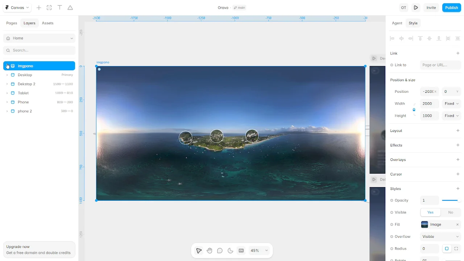
Task: Expand the Tablet layer in layers list
Action: 7,93
